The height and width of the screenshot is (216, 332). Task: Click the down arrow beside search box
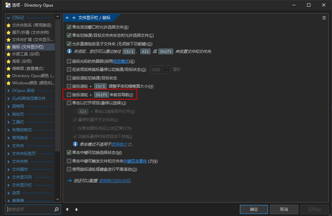(76, 209)
